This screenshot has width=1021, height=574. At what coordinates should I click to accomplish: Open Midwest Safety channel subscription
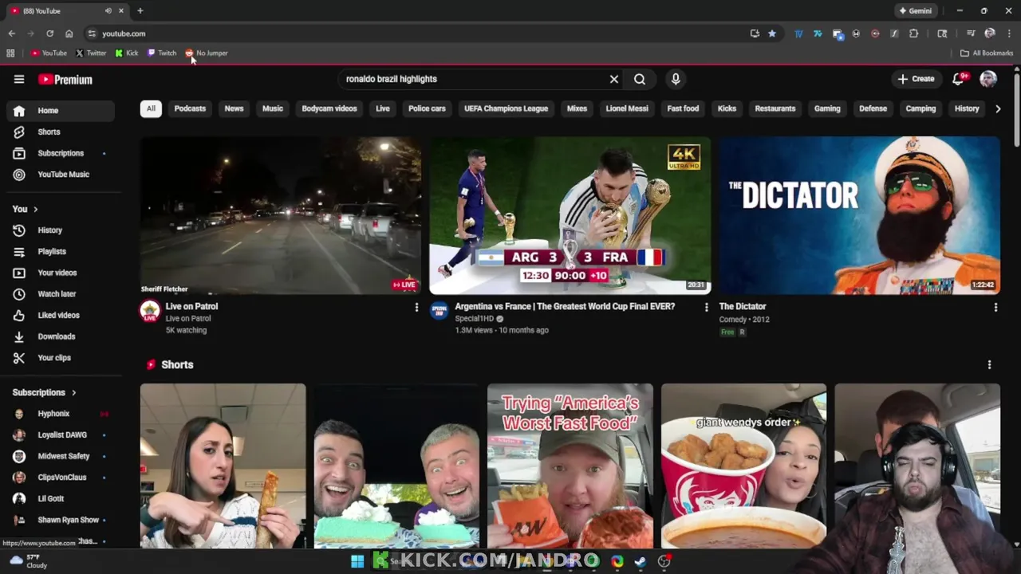(x=61, y=456)
